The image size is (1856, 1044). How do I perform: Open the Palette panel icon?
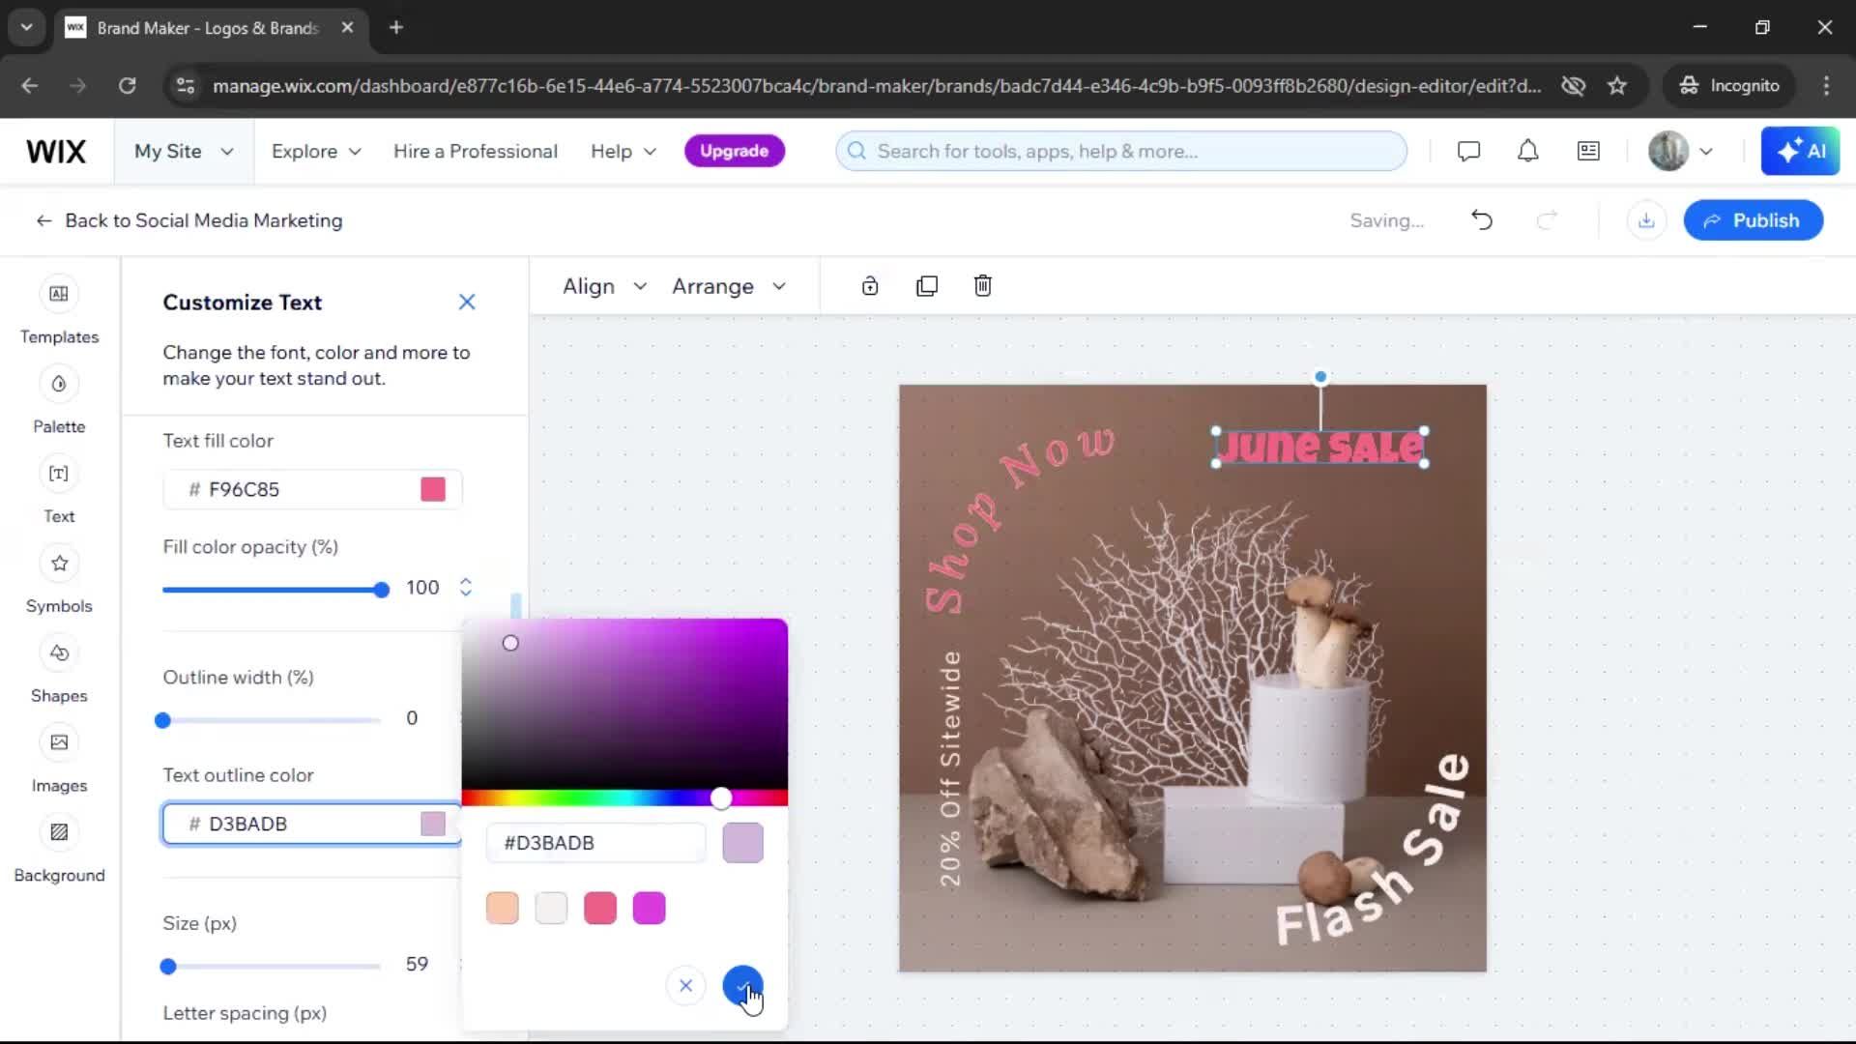click(x=59, y=384)
